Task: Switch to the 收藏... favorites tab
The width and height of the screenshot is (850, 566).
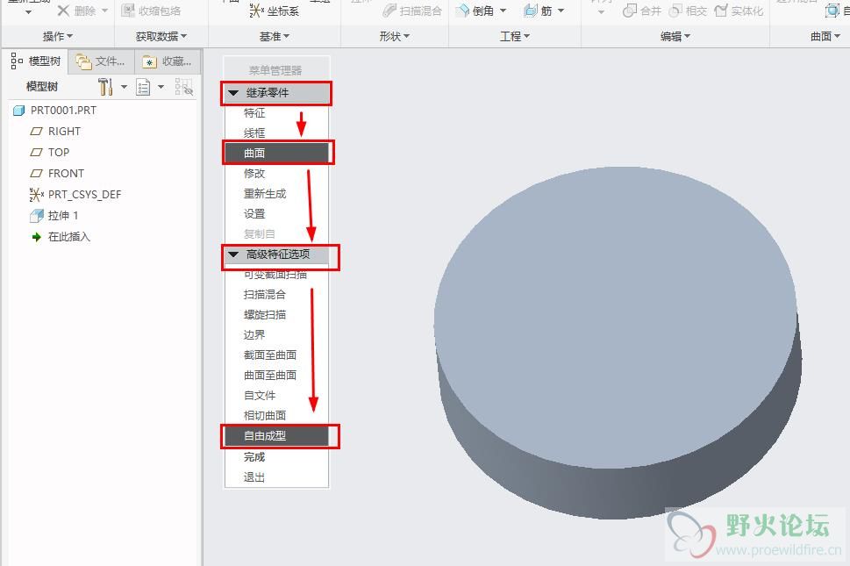Action: pos(168,61)
